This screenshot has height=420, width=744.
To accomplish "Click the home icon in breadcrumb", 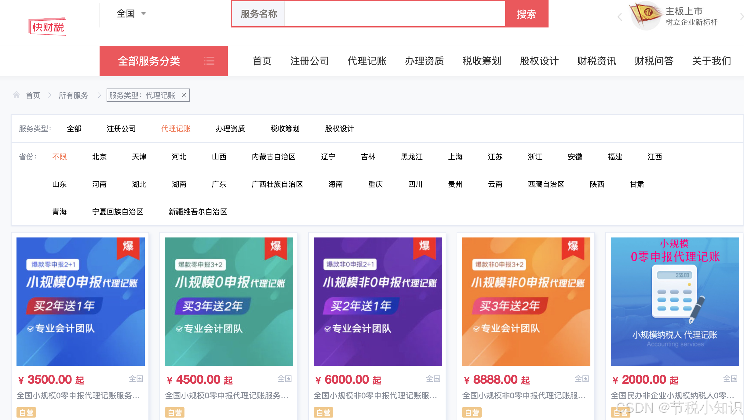I will [16, 95].
